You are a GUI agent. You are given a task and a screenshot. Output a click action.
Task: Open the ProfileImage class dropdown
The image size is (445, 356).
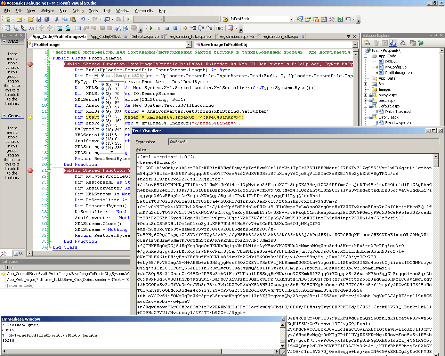point(188,44)
